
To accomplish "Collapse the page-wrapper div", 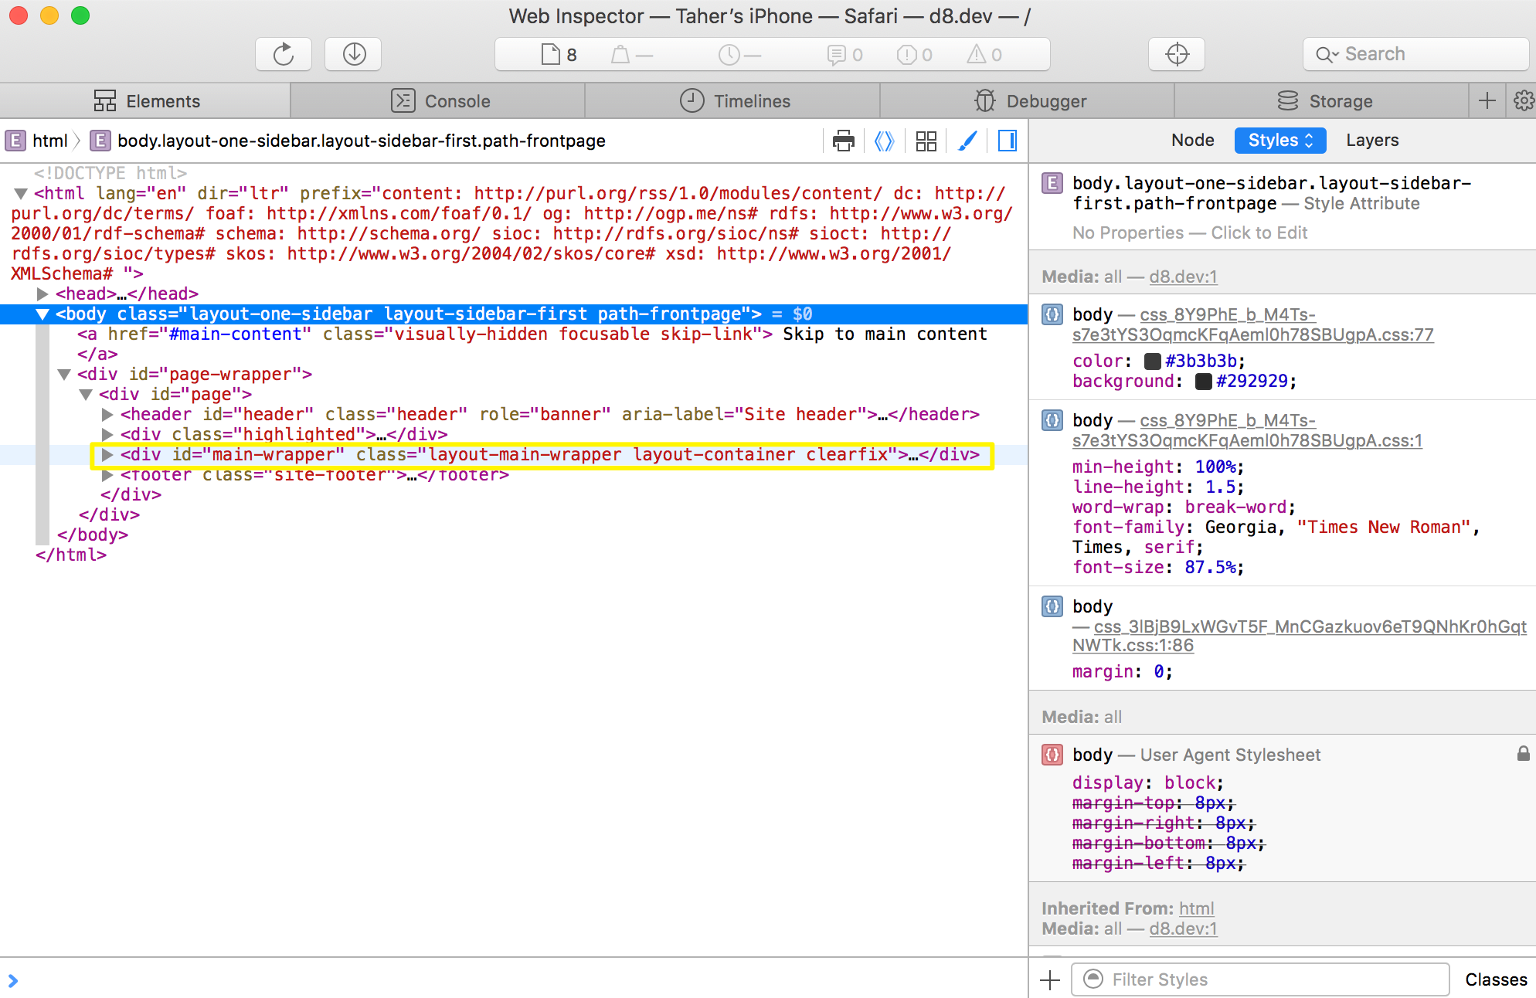I will (x=64, y=375).
